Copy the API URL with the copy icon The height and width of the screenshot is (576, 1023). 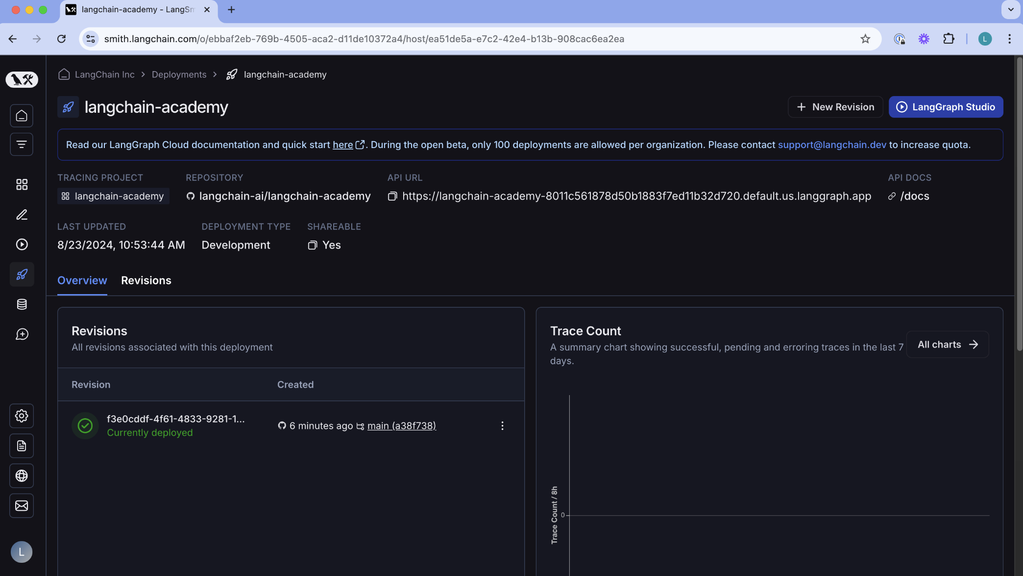pyautogui.click(x=392, y=196)
